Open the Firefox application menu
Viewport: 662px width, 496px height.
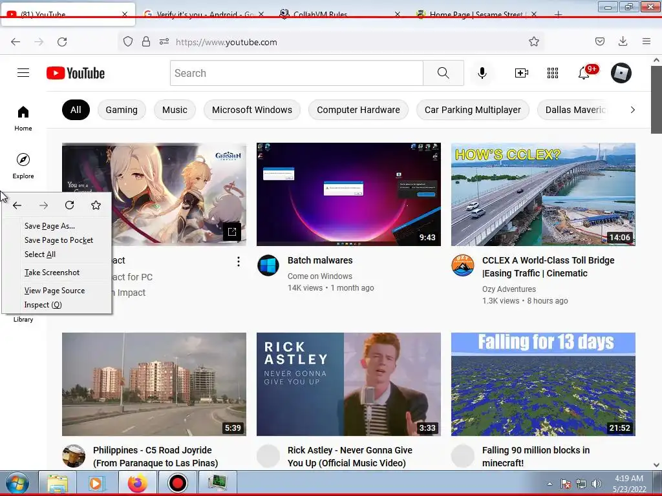coord(646,42)
